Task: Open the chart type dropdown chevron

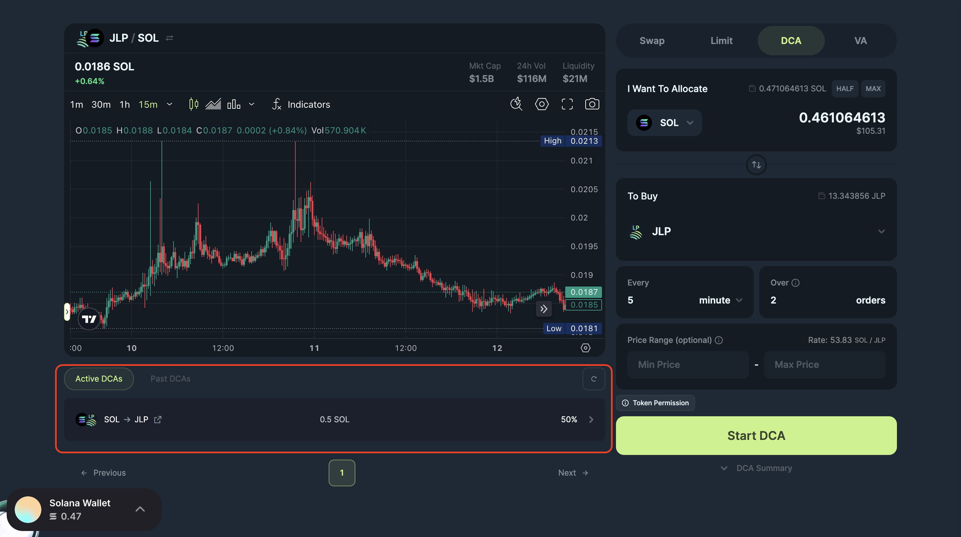Action: pos(252,104)
